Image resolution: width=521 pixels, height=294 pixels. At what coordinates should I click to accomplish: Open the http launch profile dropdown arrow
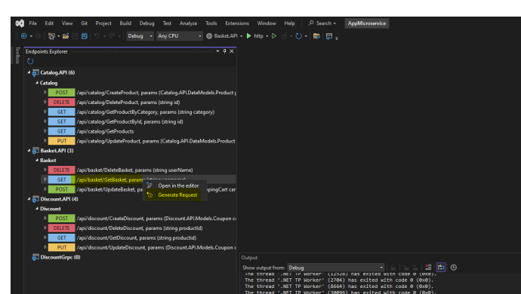[x=267, y=36]
